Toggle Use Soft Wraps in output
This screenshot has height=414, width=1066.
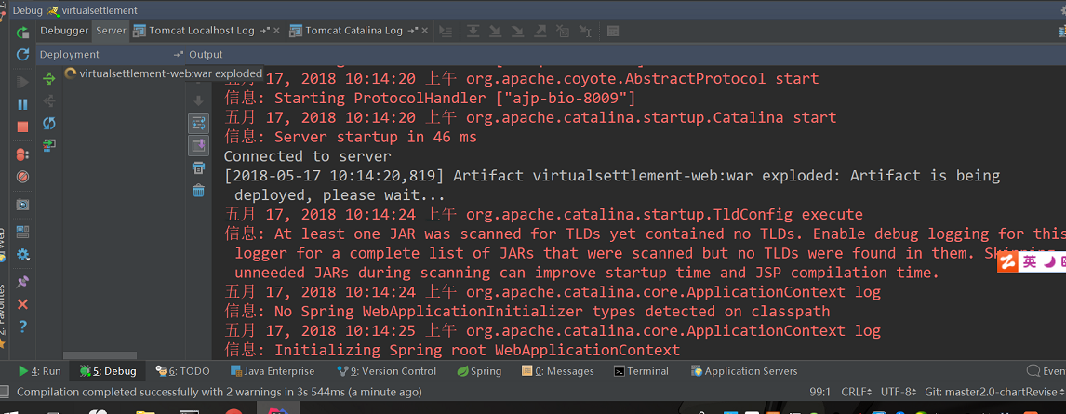pos(198,123)
